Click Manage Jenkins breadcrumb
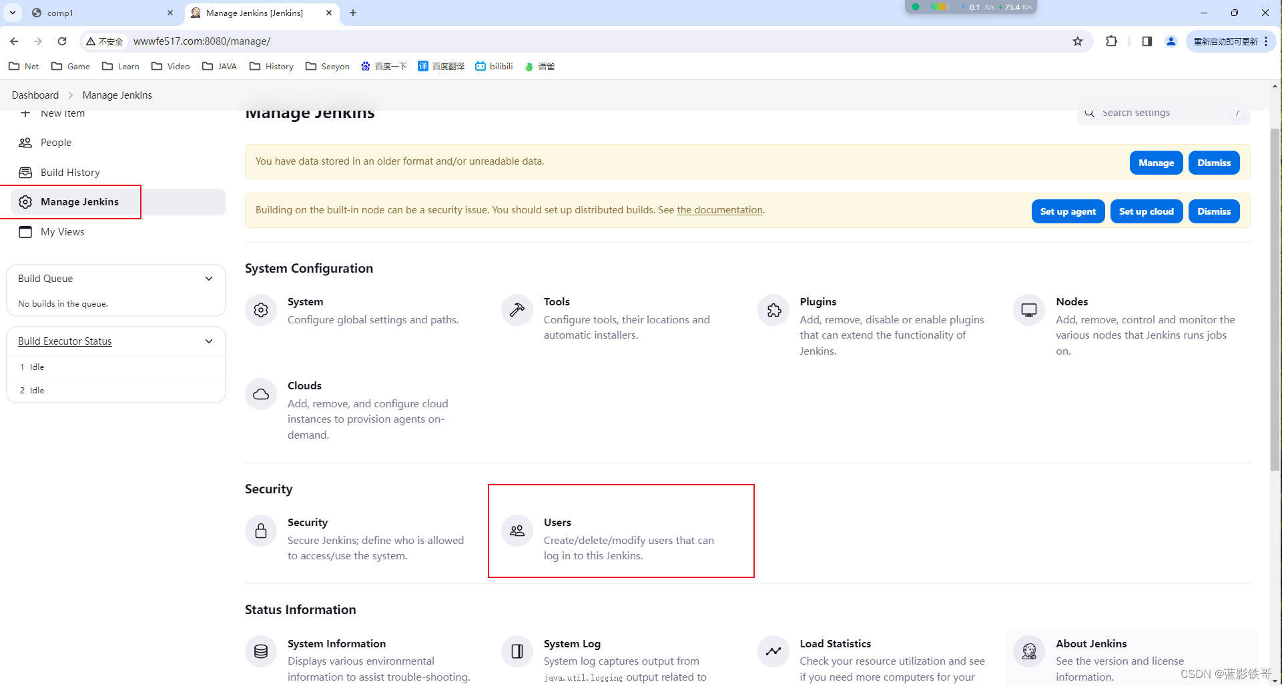This screenshot has height=686, width=1282. pos(117,95)
